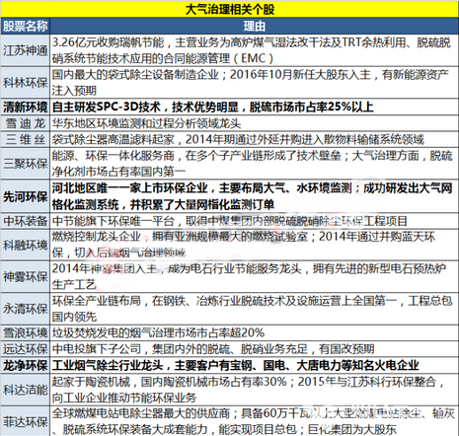
Task: Select stock name cell 三聚环保
Action: tap(26, 164)
